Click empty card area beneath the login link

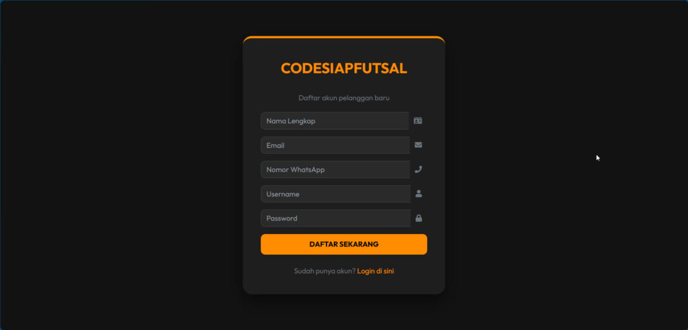click(x=344, y=284)
